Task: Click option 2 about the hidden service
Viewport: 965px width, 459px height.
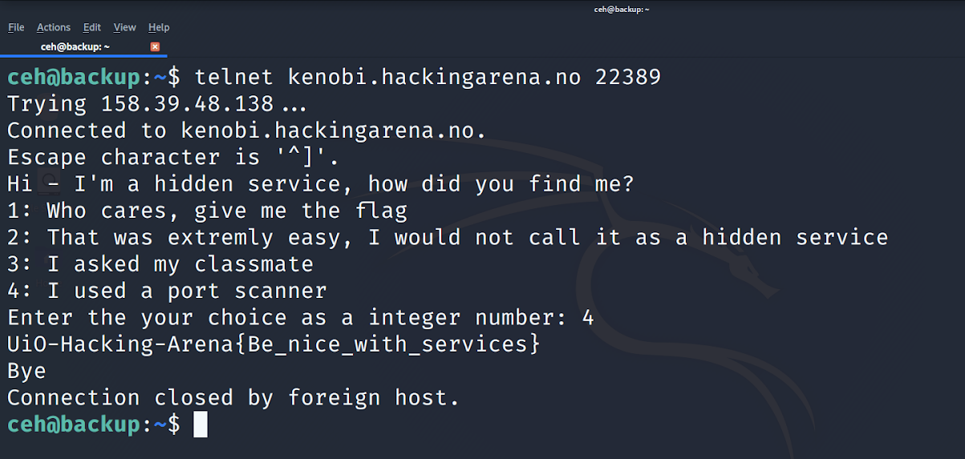Action: pos(448,238)
